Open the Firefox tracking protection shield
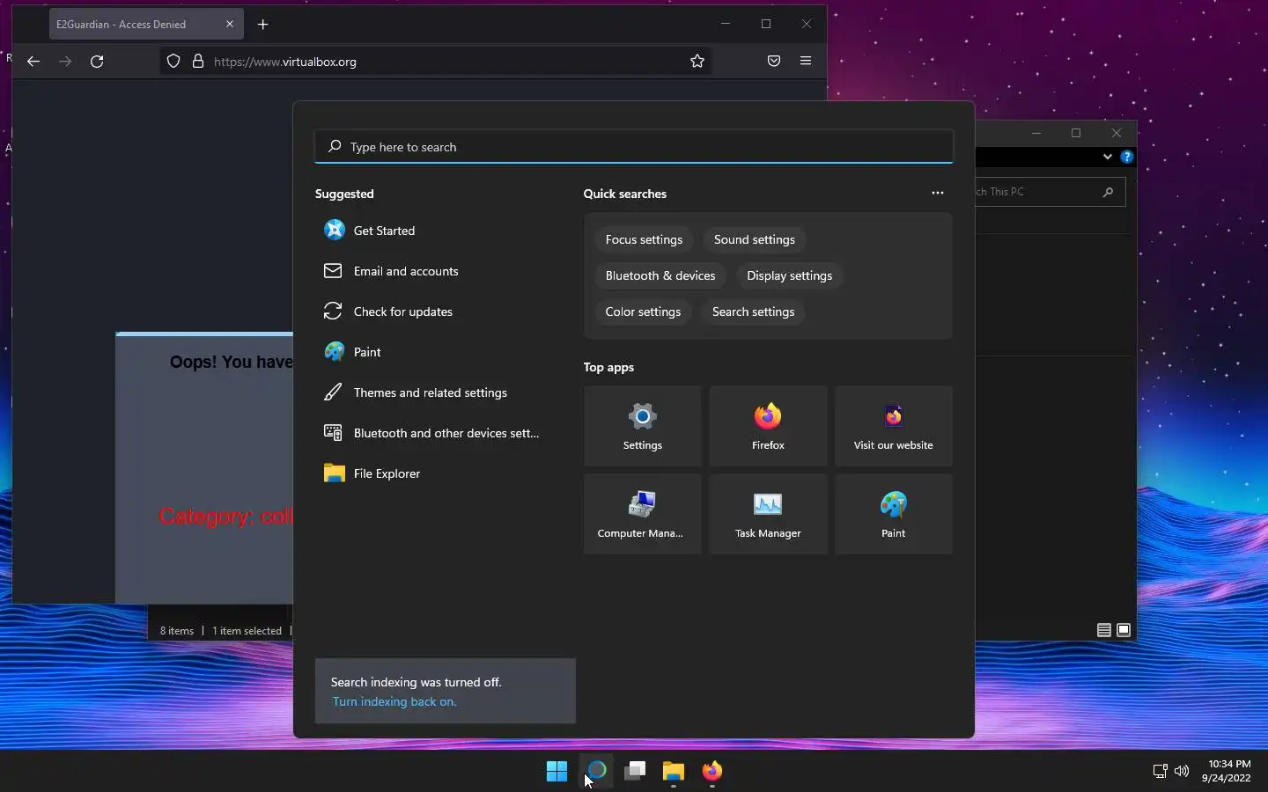 [173, 62]
